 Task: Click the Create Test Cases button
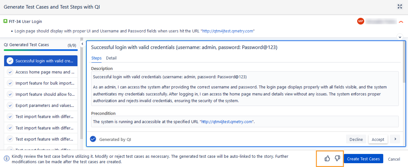pos(363,159)
